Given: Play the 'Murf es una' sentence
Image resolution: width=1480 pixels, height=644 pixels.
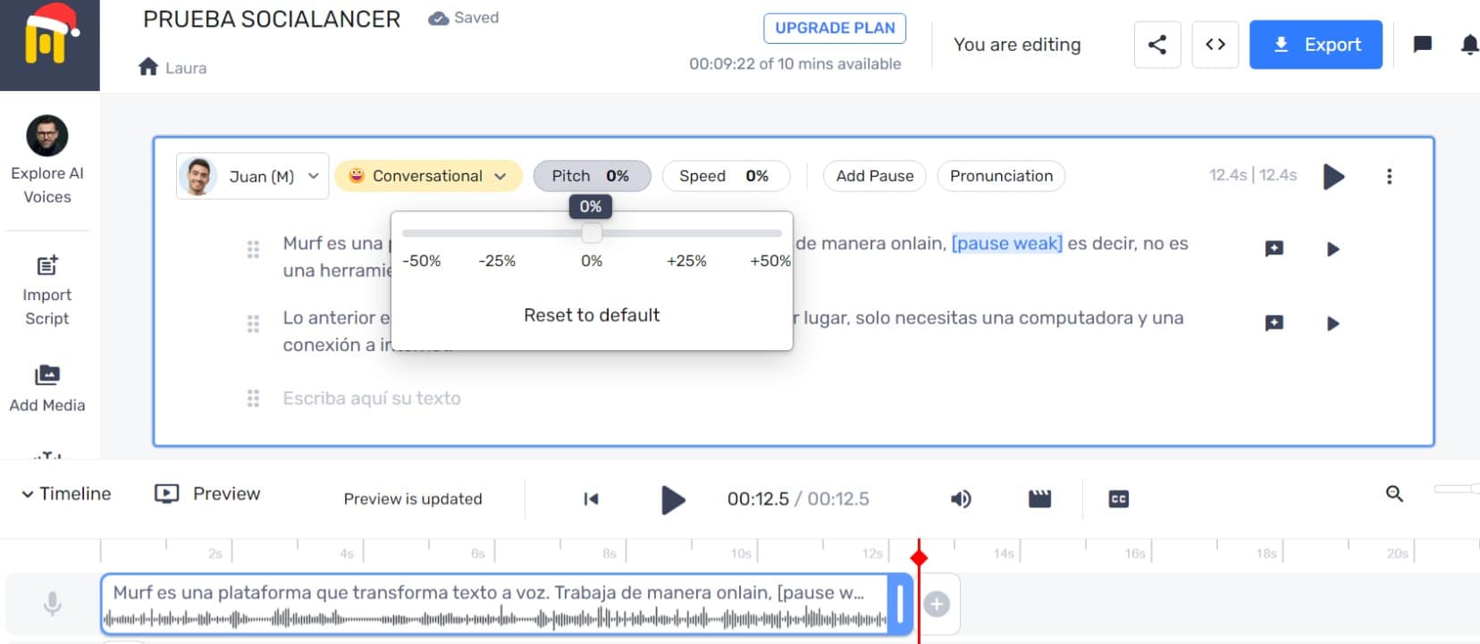Looking at the screenshot, I should [1333, 249].
